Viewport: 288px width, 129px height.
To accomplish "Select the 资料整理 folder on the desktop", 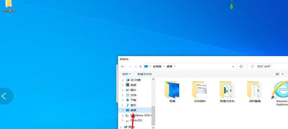I will tap(9, 6).
